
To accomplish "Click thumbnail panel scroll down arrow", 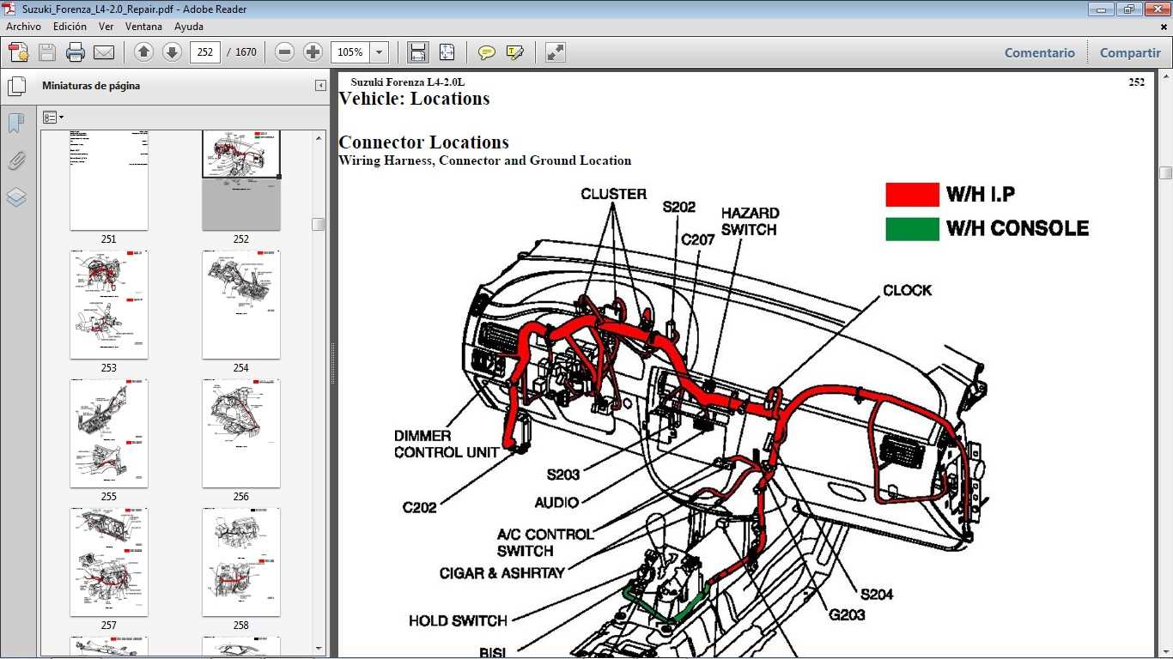I will (319, 649).
